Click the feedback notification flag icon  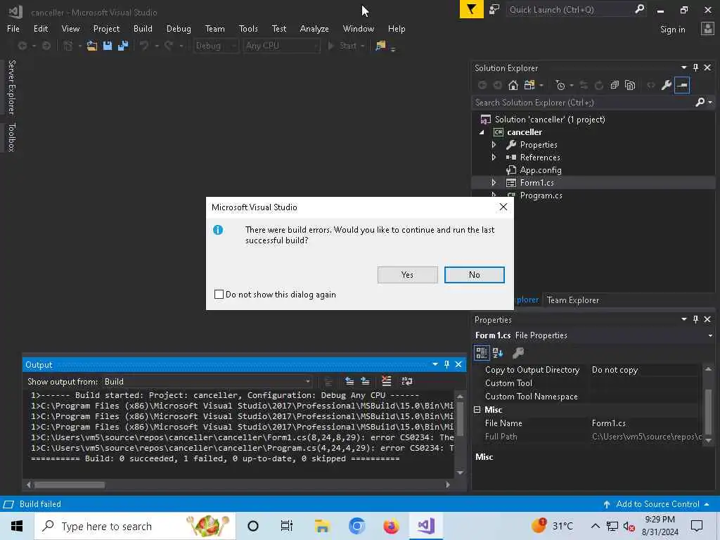pos(472,10)
